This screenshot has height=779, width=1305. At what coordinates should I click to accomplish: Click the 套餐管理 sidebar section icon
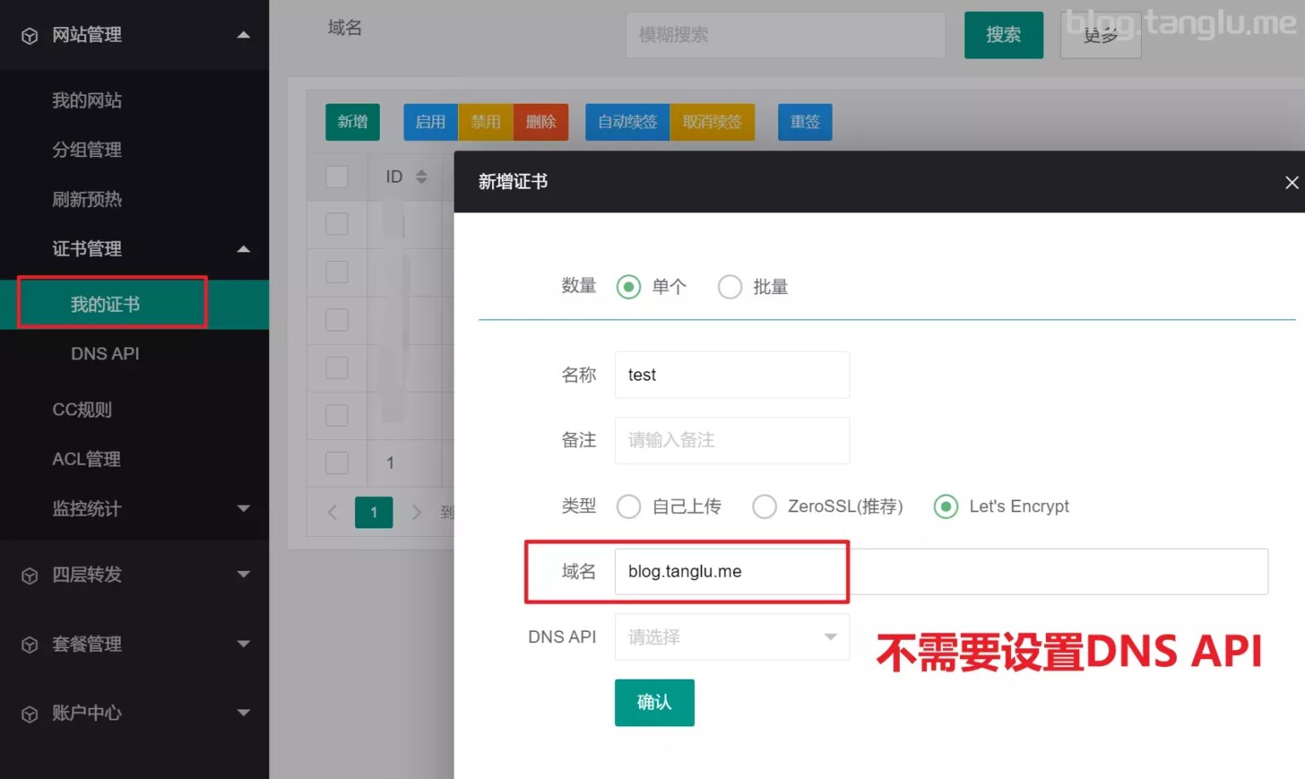(x=29, y=644)
